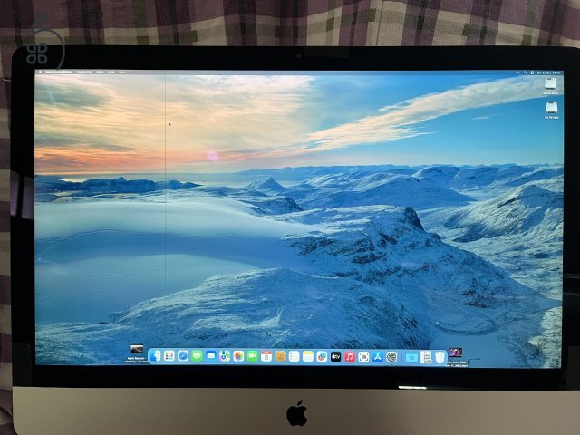
Task: Click the menu bar date and time
Action: pyautogui.click(x=548, y=73)
